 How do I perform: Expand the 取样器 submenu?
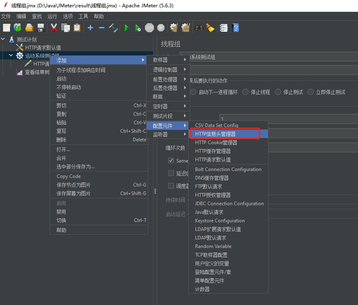[168, 60]
